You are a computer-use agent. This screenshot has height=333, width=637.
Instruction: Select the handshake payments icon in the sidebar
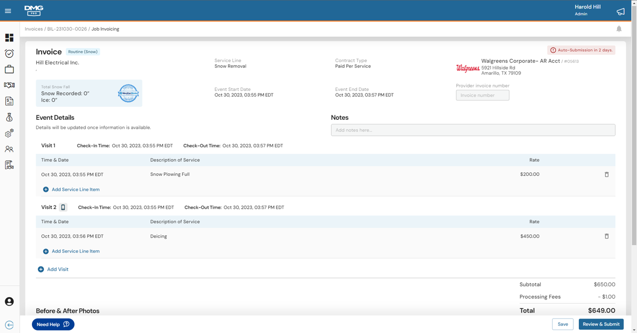pos(9,85)
